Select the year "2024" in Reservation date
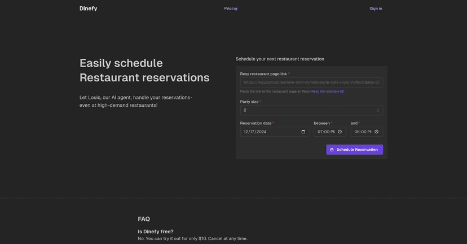Viewport: 467px width, 244px height. coord(261,132)
